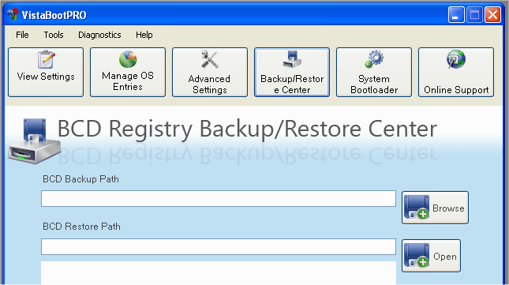Focus the BCD Restore Path input field

[x=219, y=246]
